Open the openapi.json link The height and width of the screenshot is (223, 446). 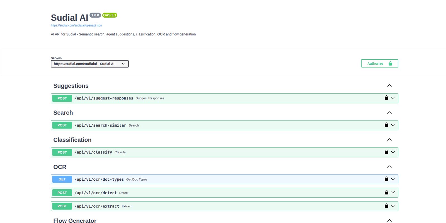coord(76,25)
